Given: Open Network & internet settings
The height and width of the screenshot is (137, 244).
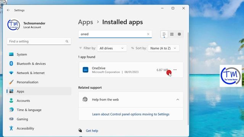Looking at the screenshot, I should [39, 73].
